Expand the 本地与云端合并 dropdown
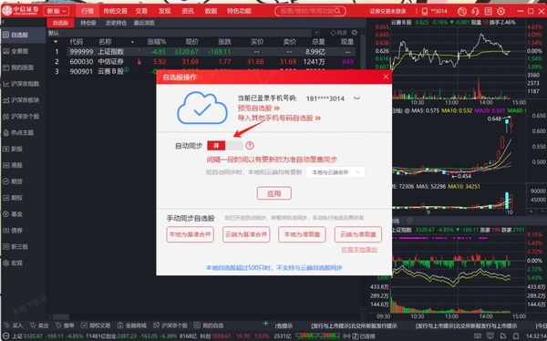The width and height of the screenshot is (547, 341). (x=335, y=172)
